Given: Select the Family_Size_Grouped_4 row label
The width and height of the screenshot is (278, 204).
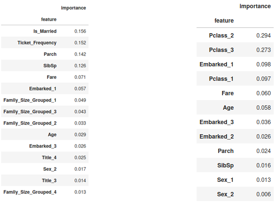Looking at the screenshot, I should [30, 192].
